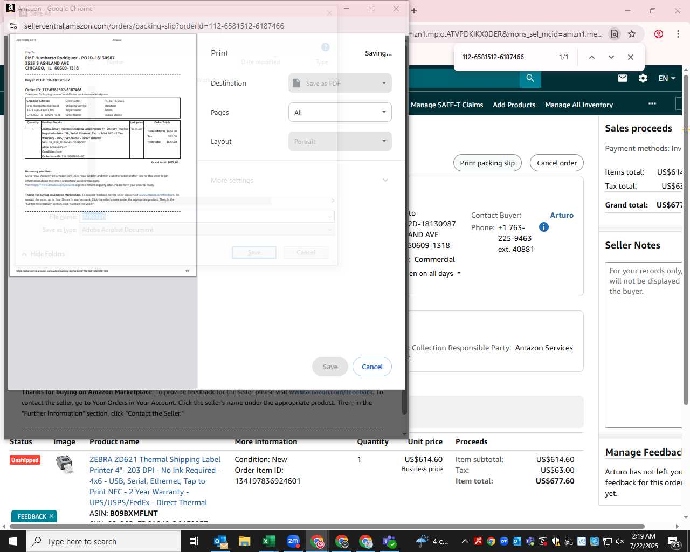This screenshot has width=690, height=552.
Task: Open Manage All Inventory menu item
Action: coord(579,105)
